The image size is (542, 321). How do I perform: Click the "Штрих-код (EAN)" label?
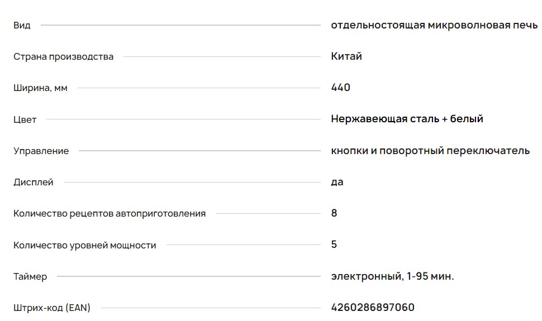coord(52,308)
